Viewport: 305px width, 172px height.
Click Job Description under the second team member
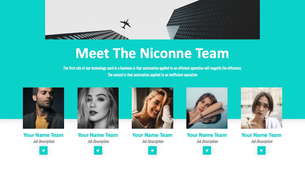(x=98, y=141)
